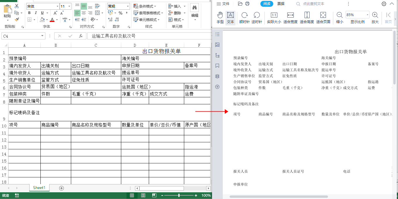Screen dimensions: 398x199
Task: Open the bookmark panel in the PDF sidebar
Action: [217, 66]
